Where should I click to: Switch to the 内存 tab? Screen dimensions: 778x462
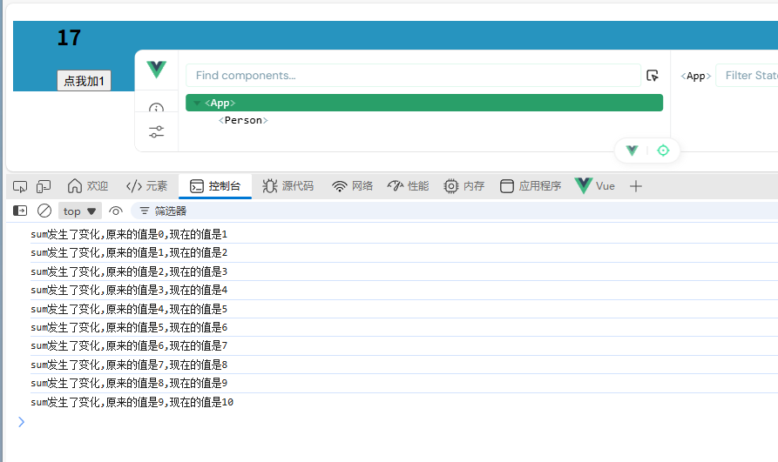click(x=463, y=186)
